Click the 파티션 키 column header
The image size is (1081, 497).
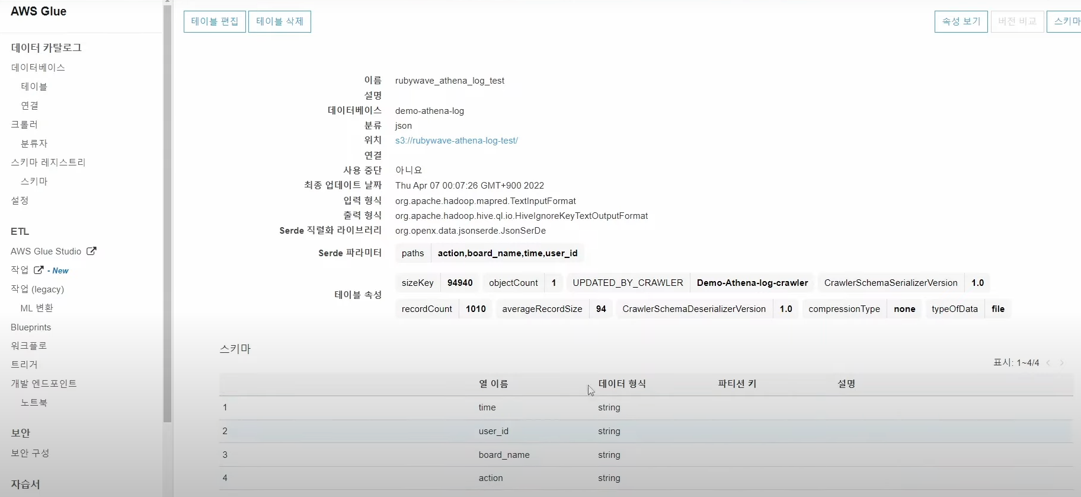pyautogui.click(x=737, y=384)
